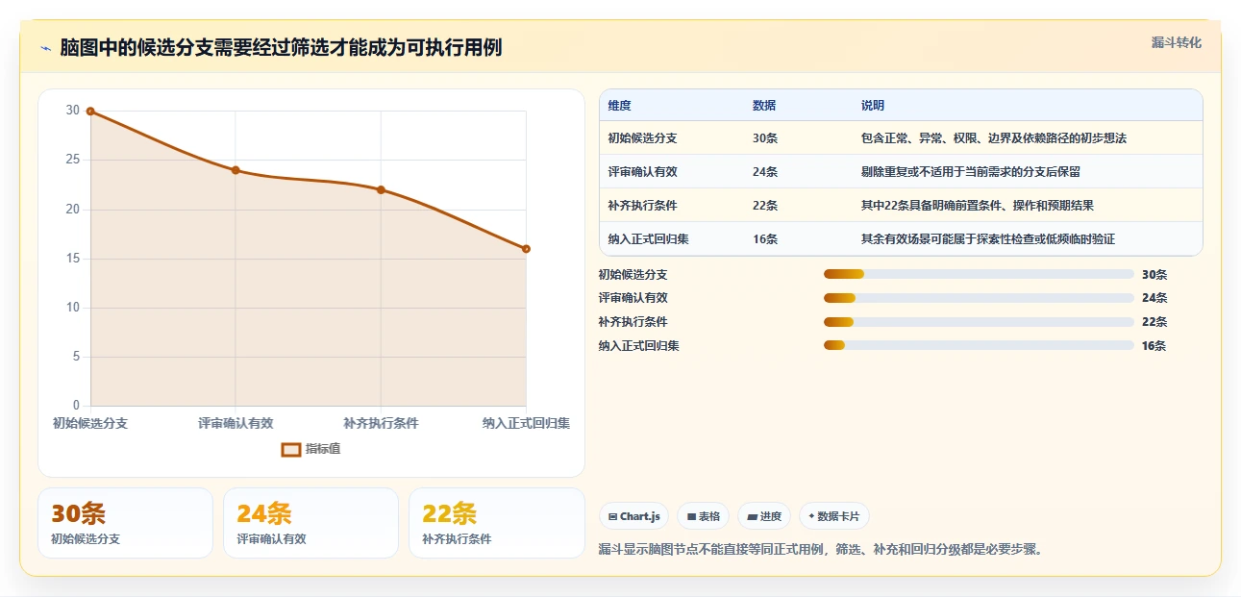
Task: Click the footer note starting with 漏斗显示脑图节点
Action: click(821, 550)
